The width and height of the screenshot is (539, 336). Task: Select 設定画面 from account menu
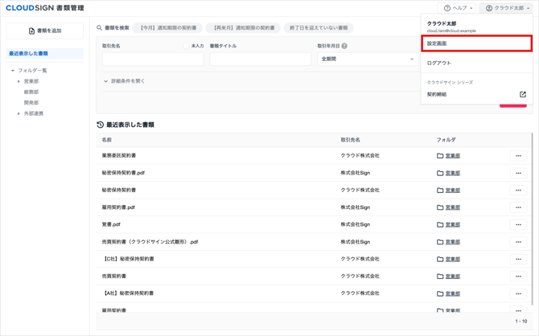[x=477, y=43]
